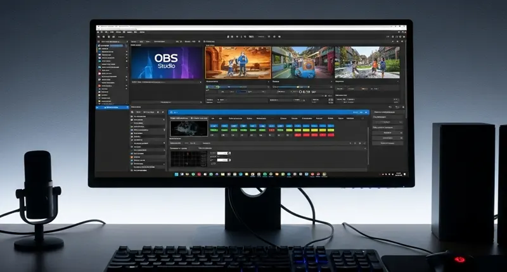Click inside the blue search bar field
Viewport: 507px width, 272px height.
pyautogui.click(x=268, y=113)
